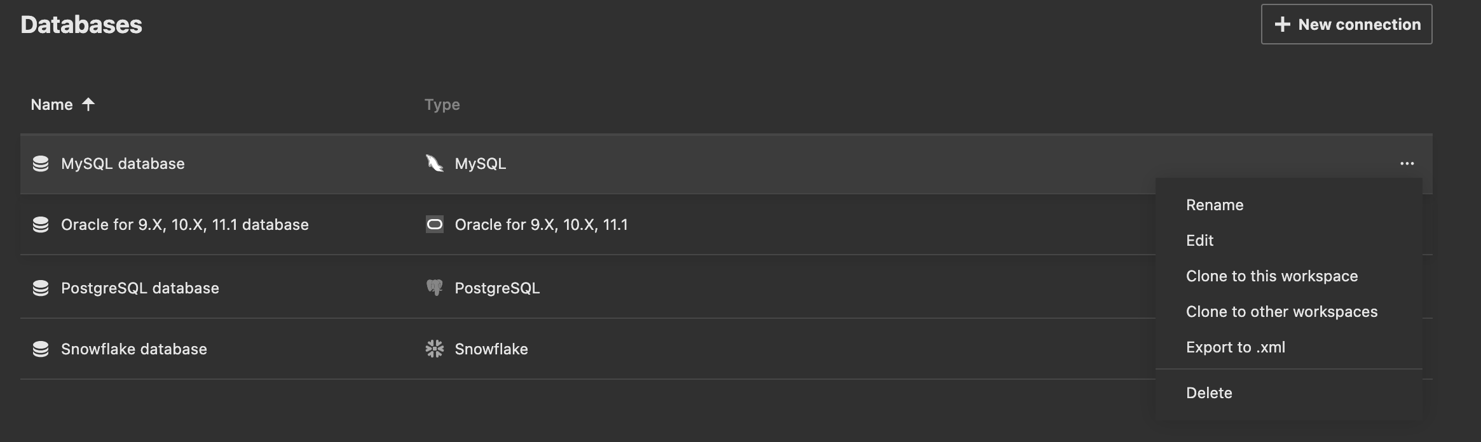The height and width of the screenshot is (442, 1481).
Task: Open the overflow menu on MySQL database row
Action: pyautogui.click(x=1408, y=163)
